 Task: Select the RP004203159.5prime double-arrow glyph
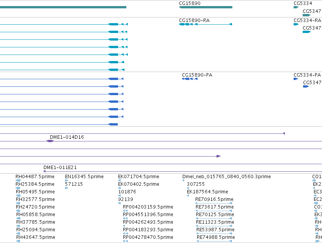pos(125,211)
